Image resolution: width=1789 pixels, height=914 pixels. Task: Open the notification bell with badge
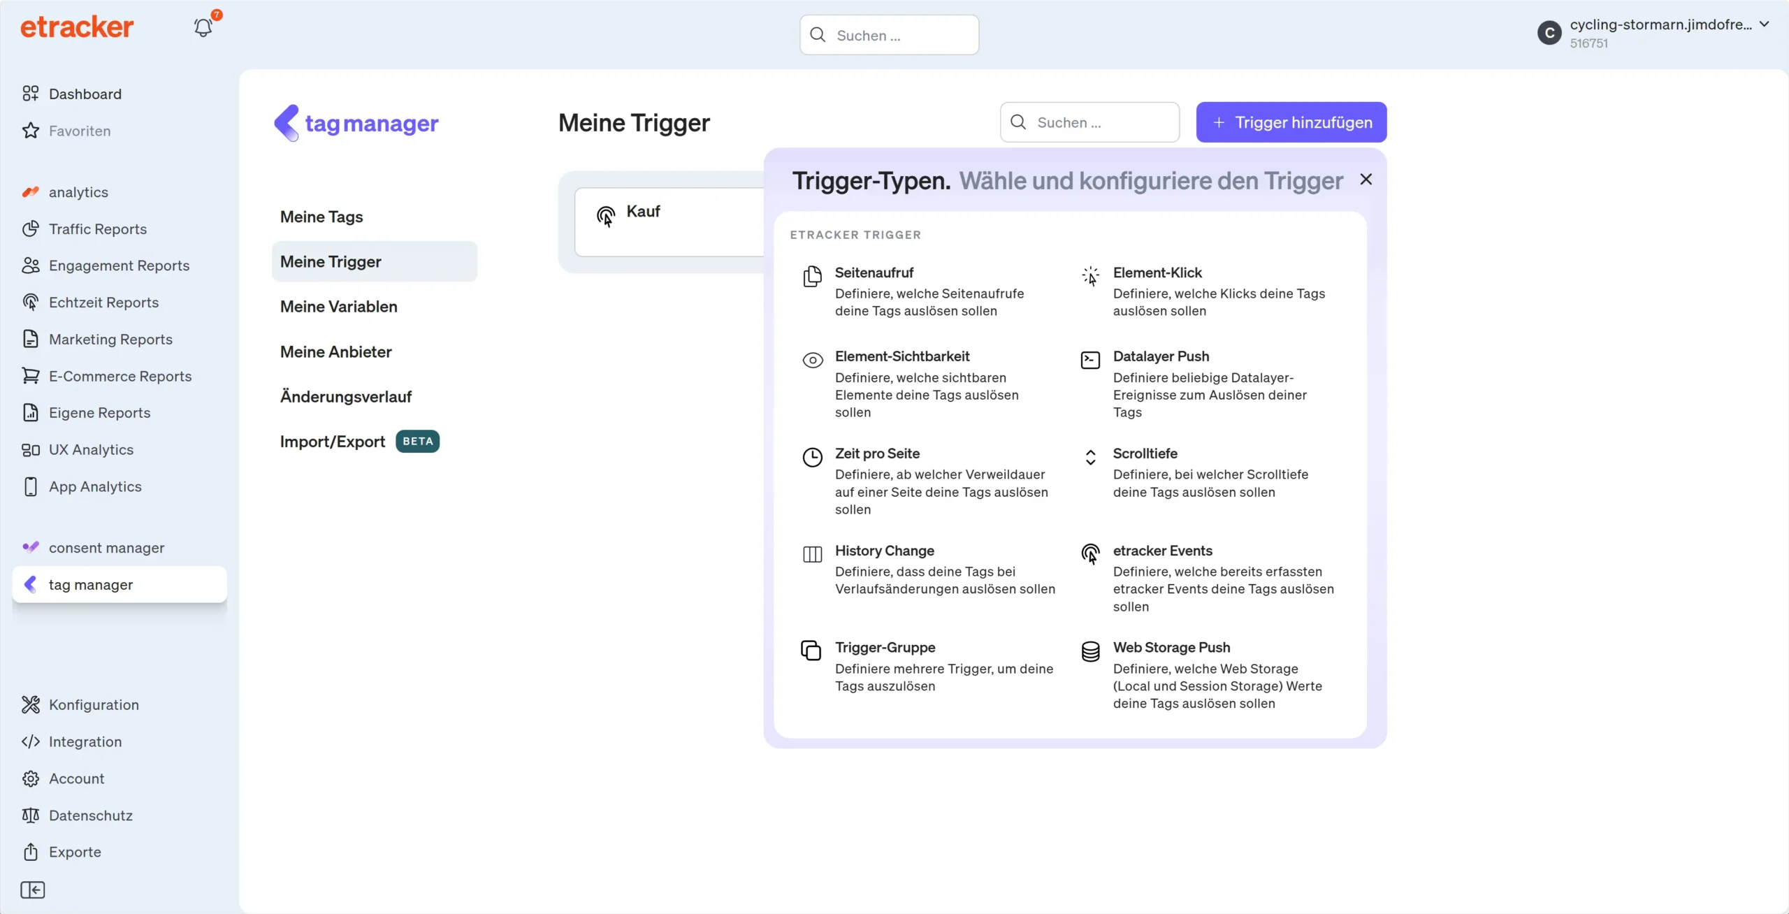click(x=203, y=27)
